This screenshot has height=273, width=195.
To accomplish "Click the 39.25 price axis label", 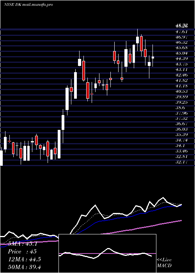I will click(182, 102).
